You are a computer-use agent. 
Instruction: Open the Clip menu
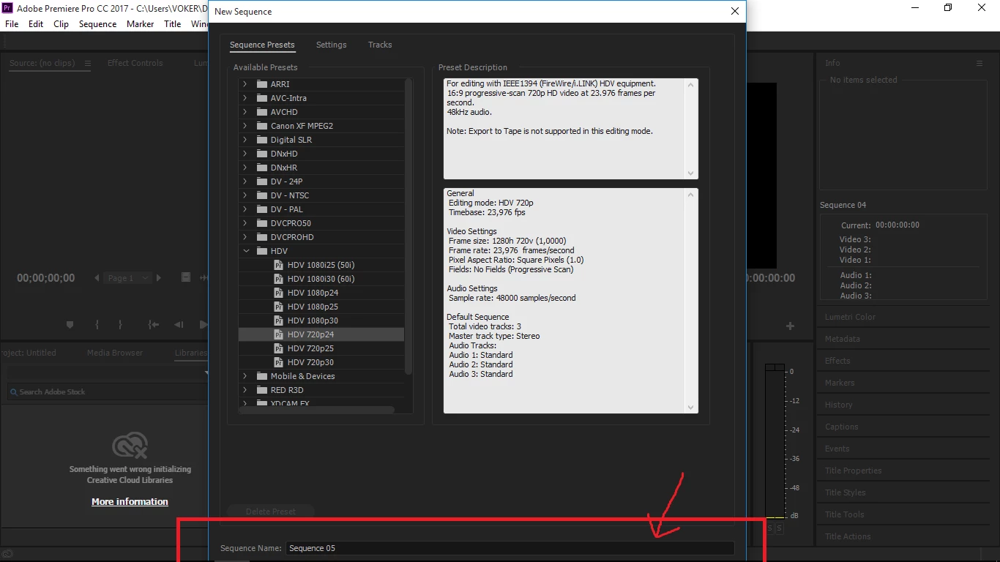point(61,24)
